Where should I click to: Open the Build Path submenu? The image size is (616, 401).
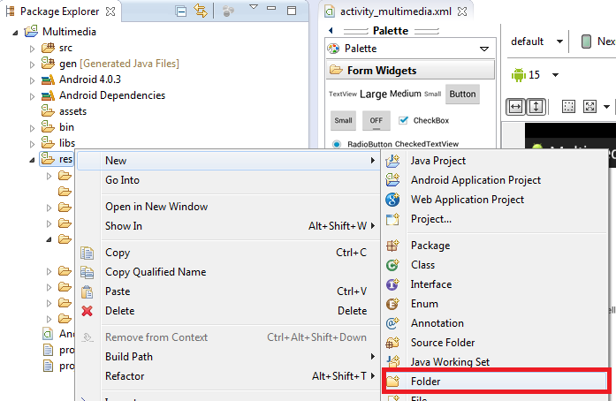coord(227,357)
